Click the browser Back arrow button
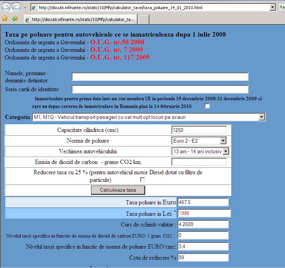Image resolution: width=285 pixels, height=268 pixels. pyautogui.click(x=6, y=7)
